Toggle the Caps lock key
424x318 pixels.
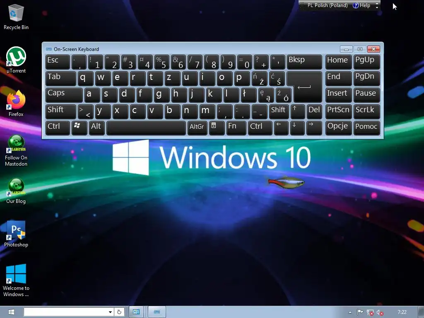click(x=64, y=95)
